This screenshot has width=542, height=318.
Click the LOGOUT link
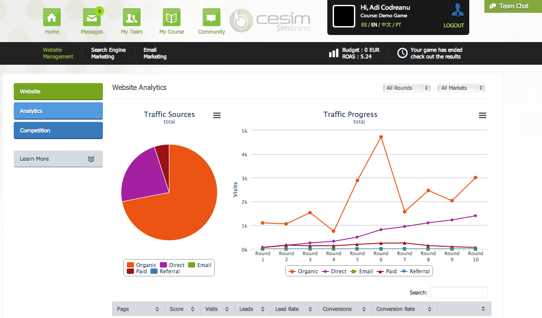click(x=454, y=26)
